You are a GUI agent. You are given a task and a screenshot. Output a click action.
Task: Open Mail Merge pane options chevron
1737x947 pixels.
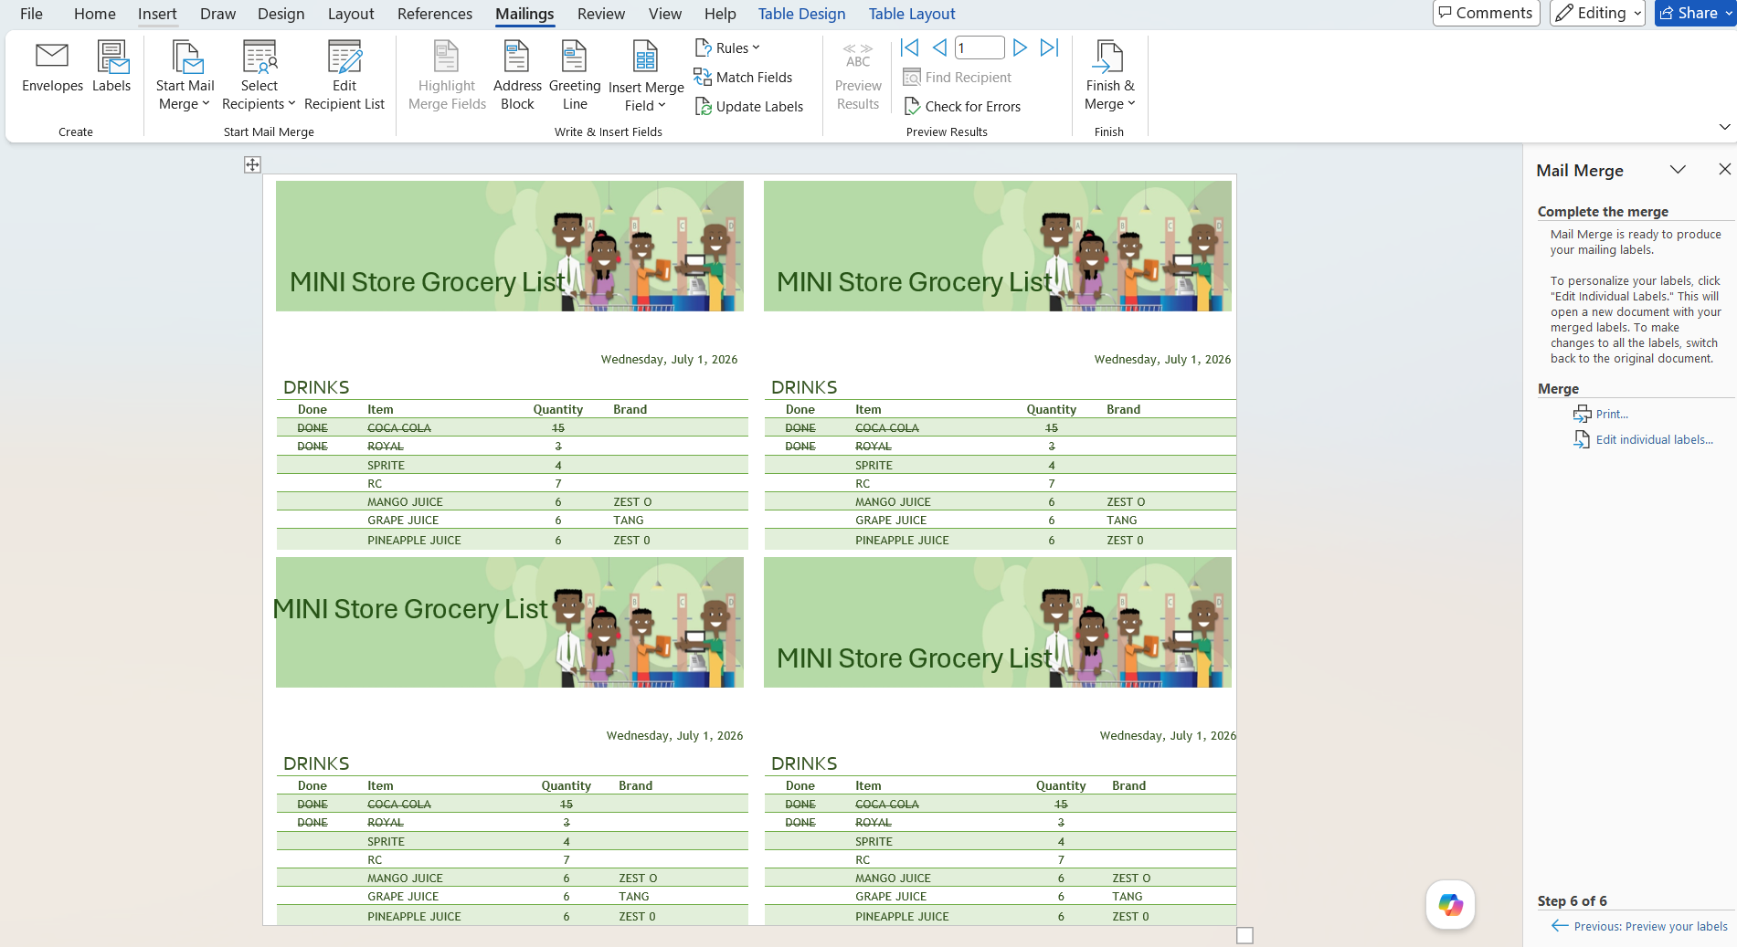pos(1678,170)
